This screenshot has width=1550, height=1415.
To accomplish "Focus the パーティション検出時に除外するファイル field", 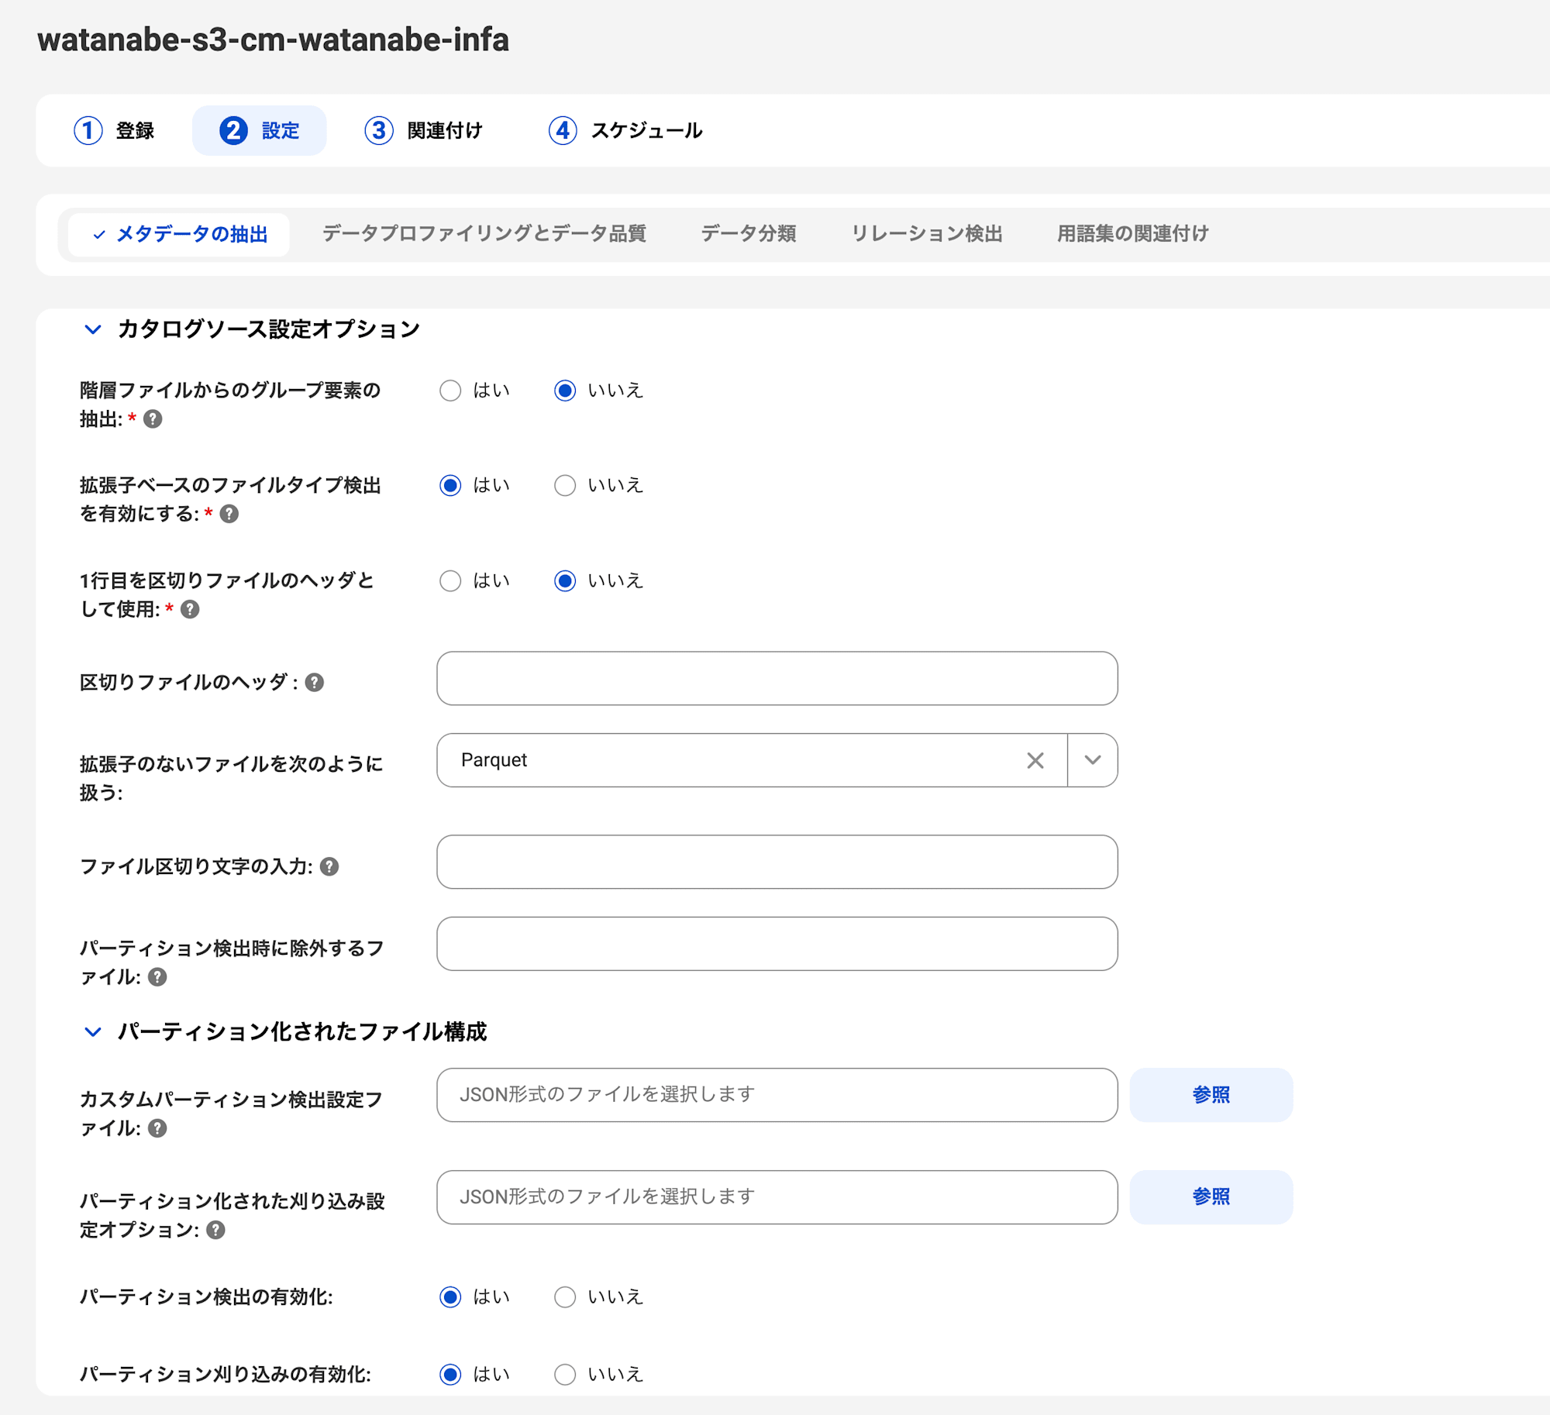I will coord(777,944).
